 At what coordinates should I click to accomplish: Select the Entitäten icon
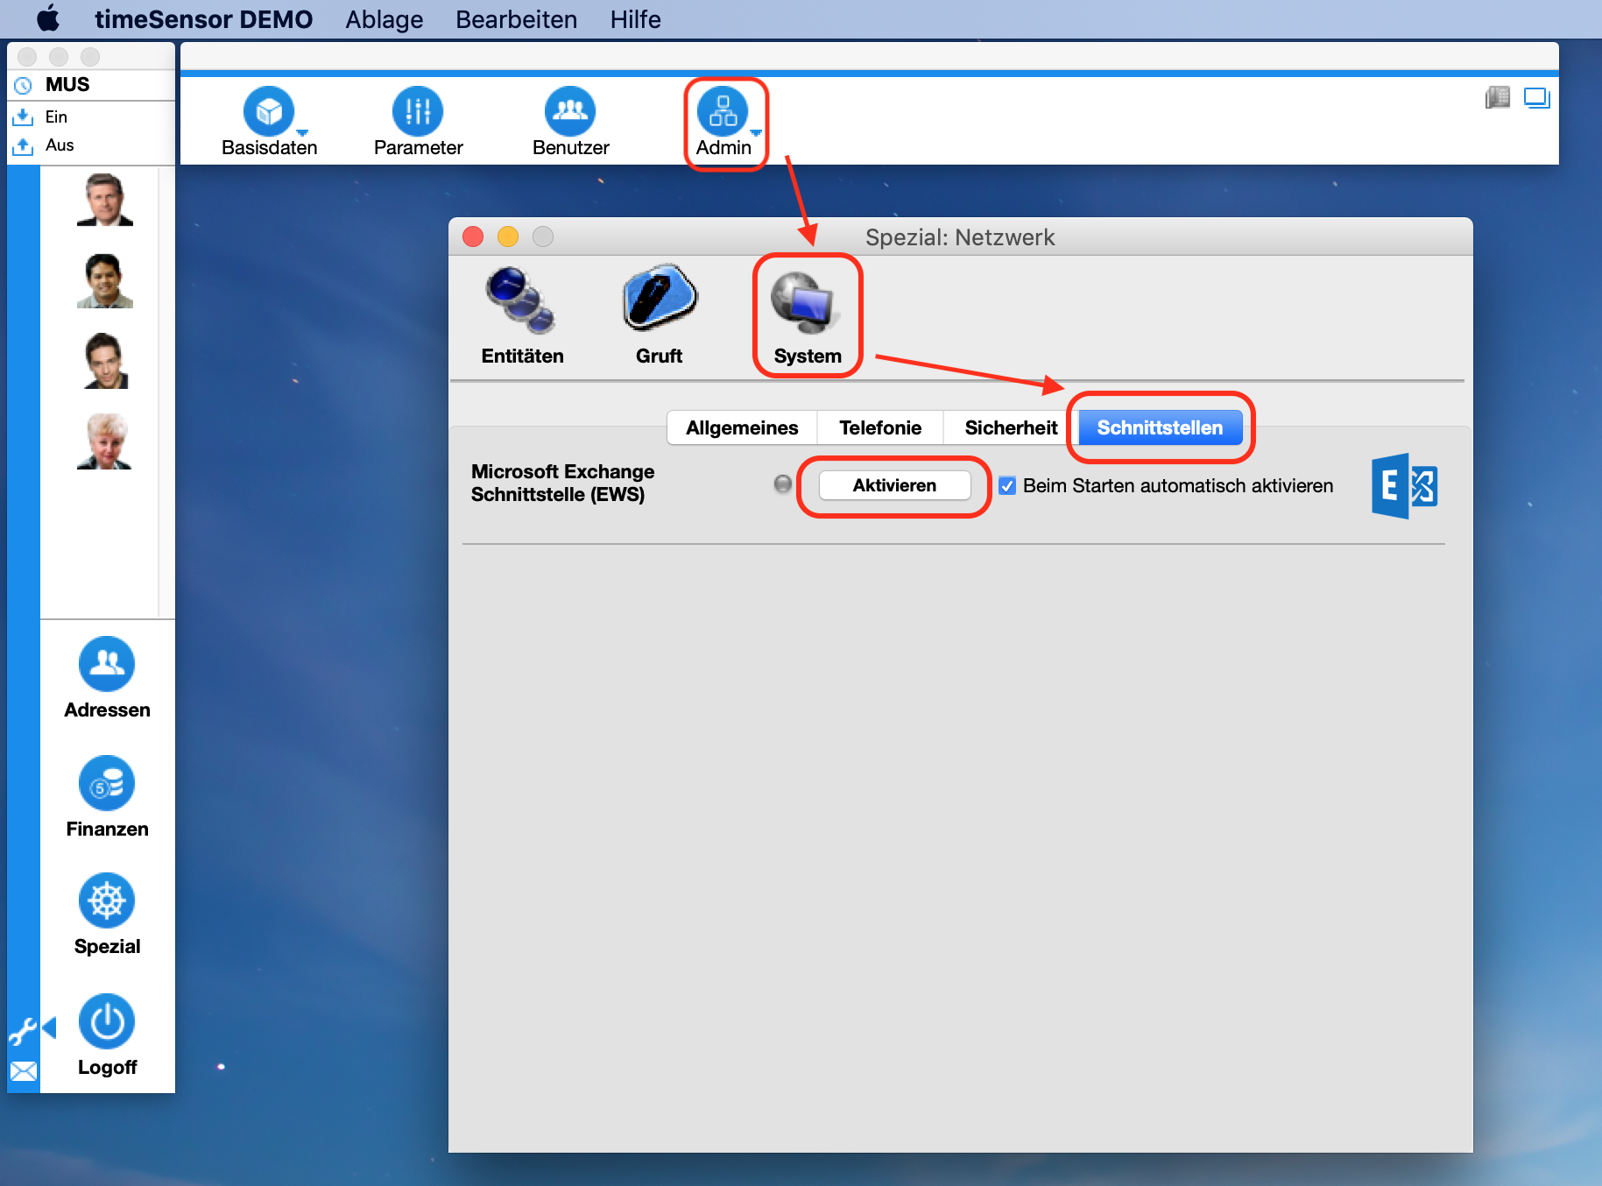coord(522,300)
